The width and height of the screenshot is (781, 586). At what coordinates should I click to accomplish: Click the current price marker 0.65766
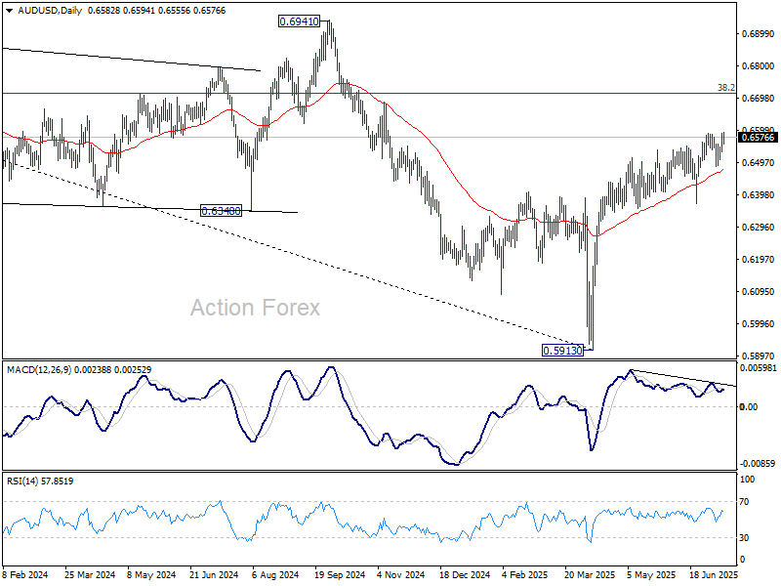[759, 138]
